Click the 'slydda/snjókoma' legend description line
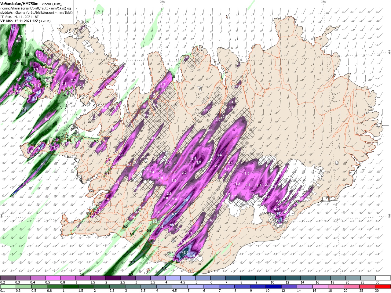This screenshot has width=391, height=293. coord(36,13)
